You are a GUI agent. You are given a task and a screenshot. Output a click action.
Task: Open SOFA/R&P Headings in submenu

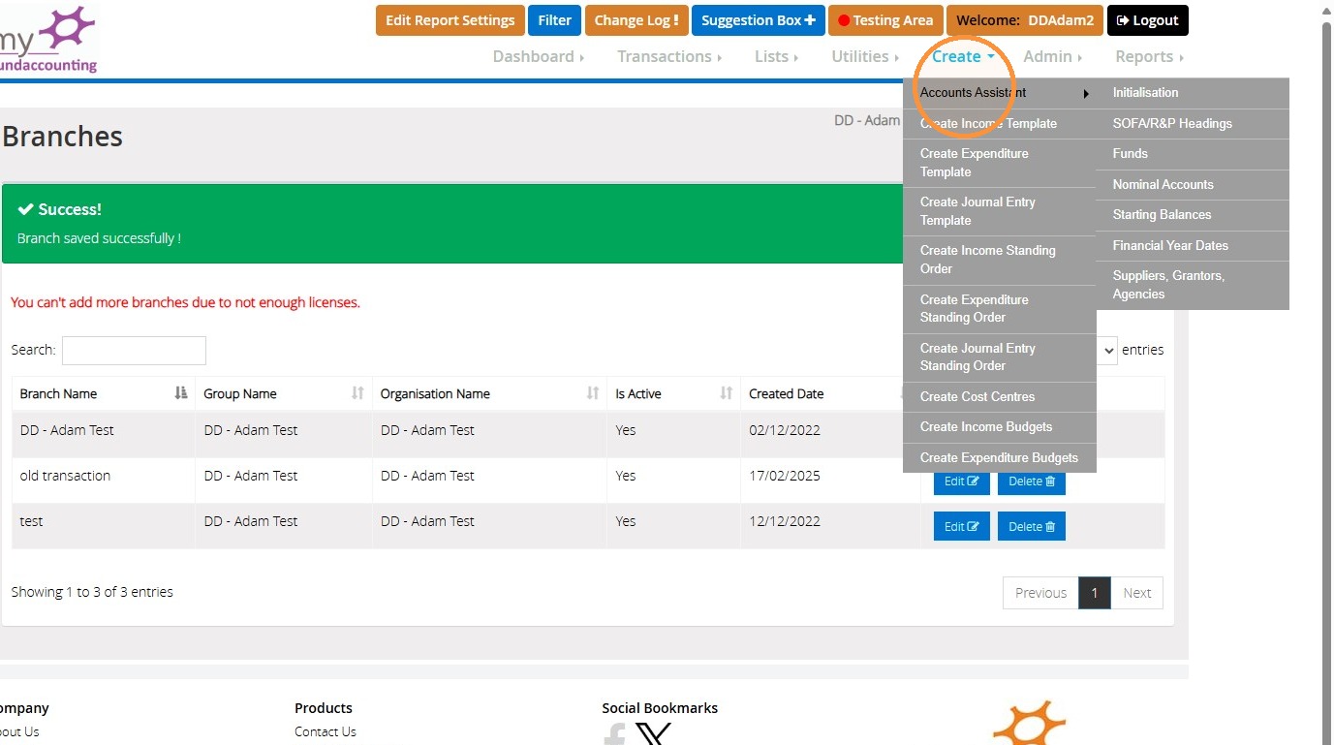[1193, 123]
